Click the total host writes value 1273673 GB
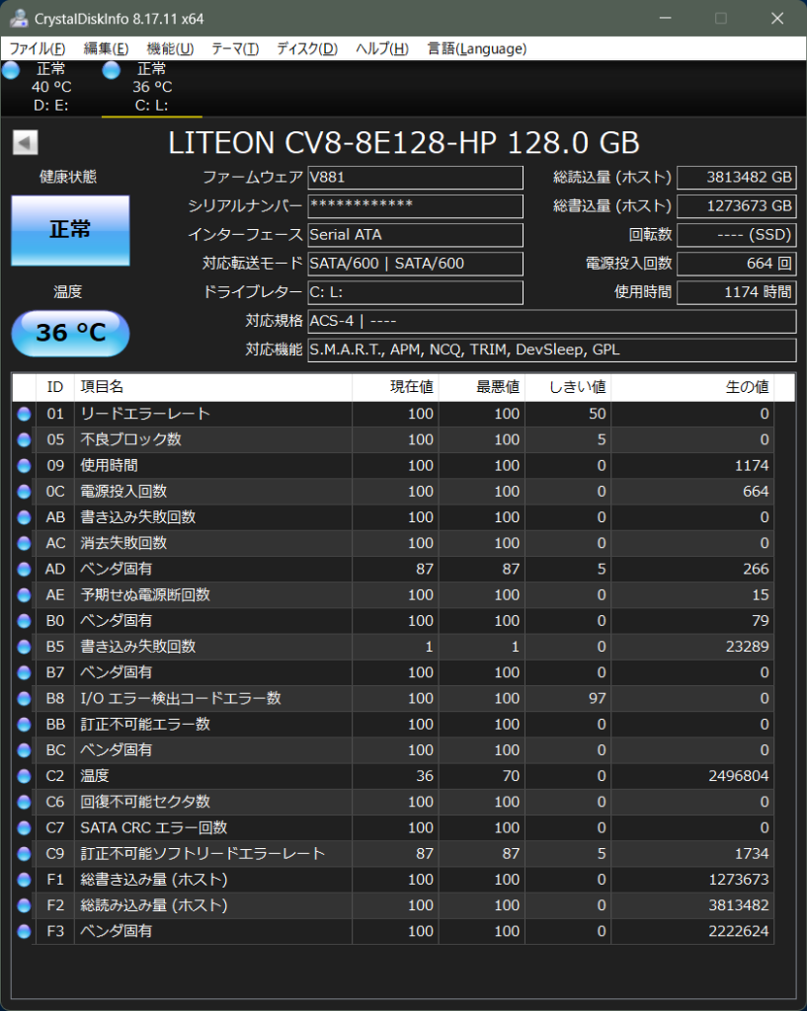 (736, 205)
